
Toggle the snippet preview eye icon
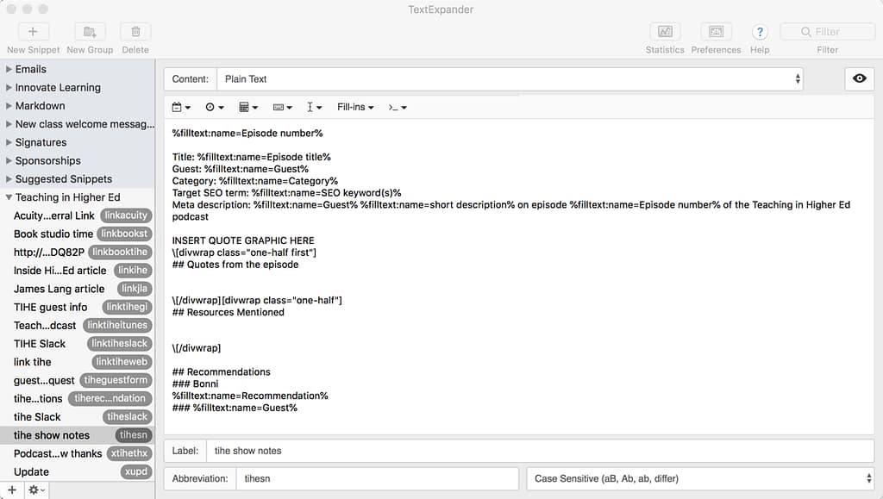click(859, 78)
